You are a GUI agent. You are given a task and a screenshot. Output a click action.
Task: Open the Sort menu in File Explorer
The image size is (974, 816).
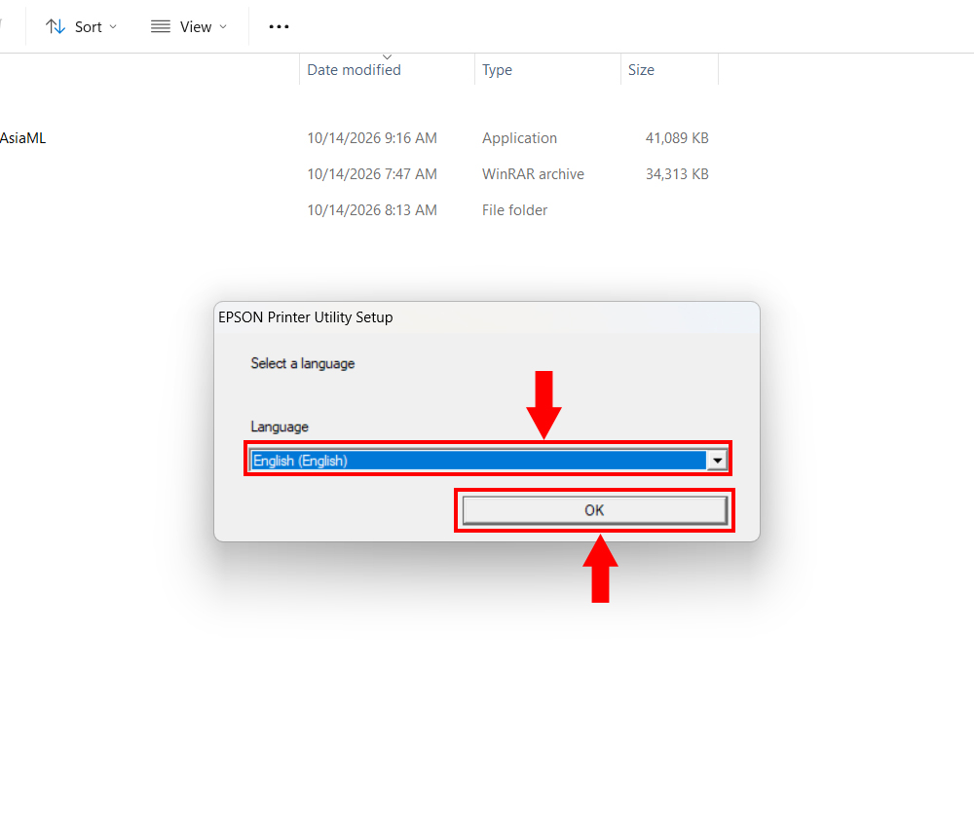tap(81, 26)
